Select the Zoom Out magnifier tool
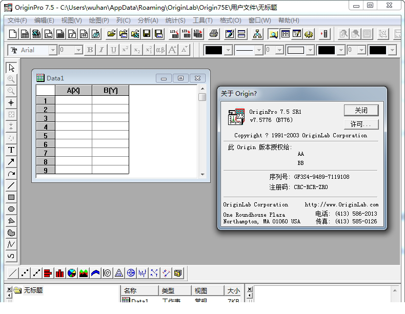 pyautogui.click(x=11, y=91)
